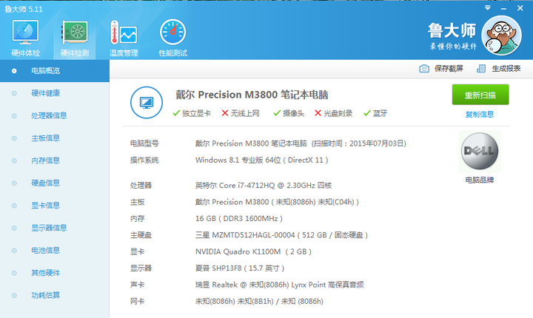
Task: Click the 鲁大师 mascot avatar
Action: coord(502,35)
